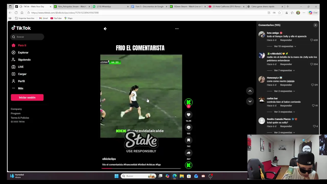Expand Ver 2 respuestas under Benito Camela
This screenshot has height=184, width=327.
[x=284, y=132]
